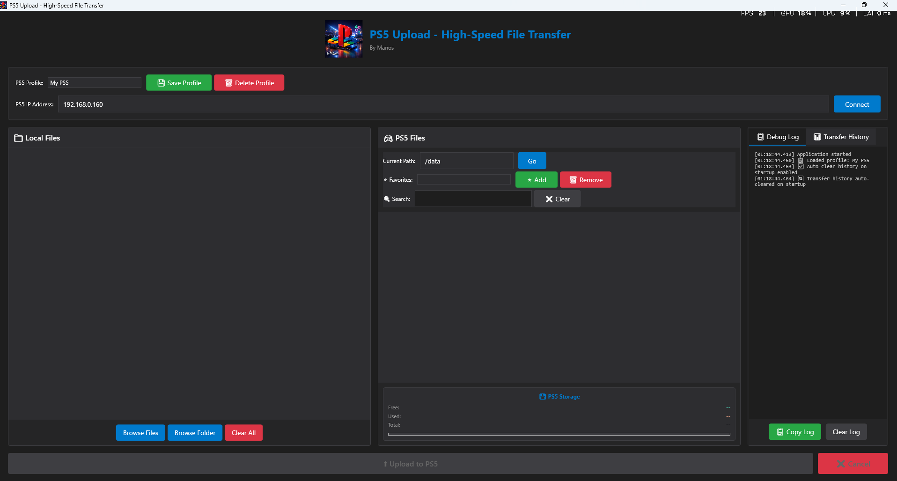Add current path to favorites
Viewport: 897px width, 481px height.
(x=536, y=180)
